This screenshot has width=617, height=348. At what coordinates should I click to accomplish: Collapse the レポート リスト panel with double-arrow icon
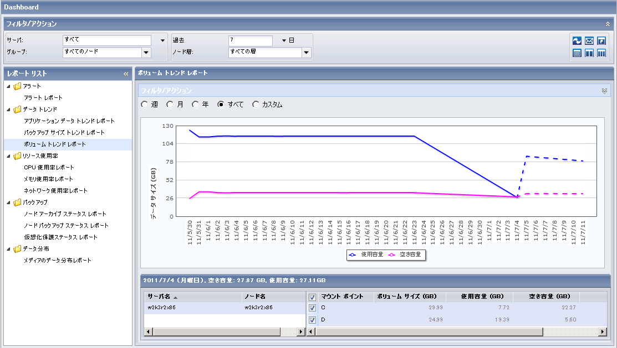pos(126,74)
